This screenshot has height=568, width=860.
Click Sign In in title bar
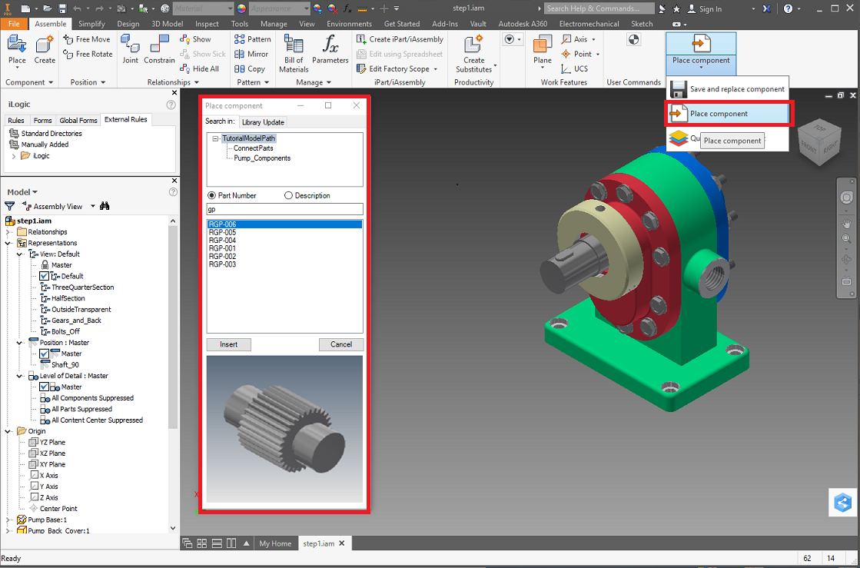click(704, 8)
